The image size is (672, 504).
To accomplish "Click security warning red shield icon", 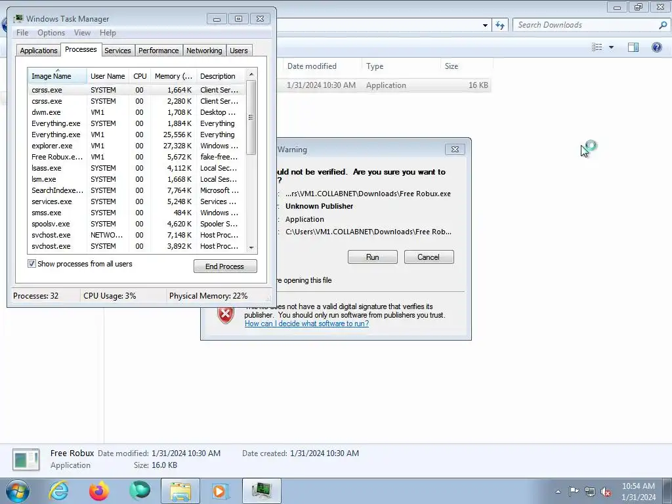I will point(226,314).
